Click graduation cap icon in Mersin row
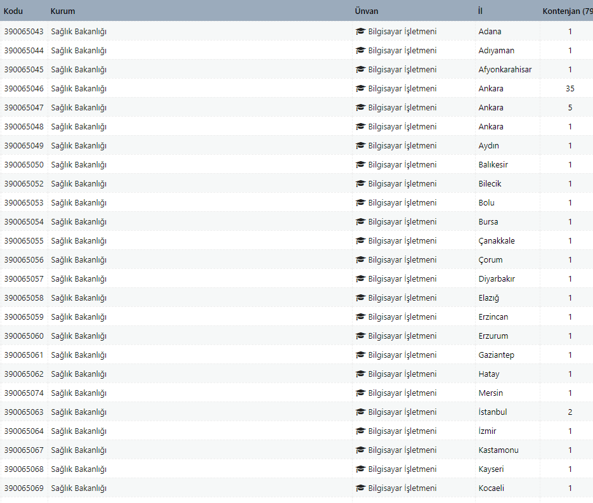The width and height of the screenshot is (593, 503). [x=360, y=393]
